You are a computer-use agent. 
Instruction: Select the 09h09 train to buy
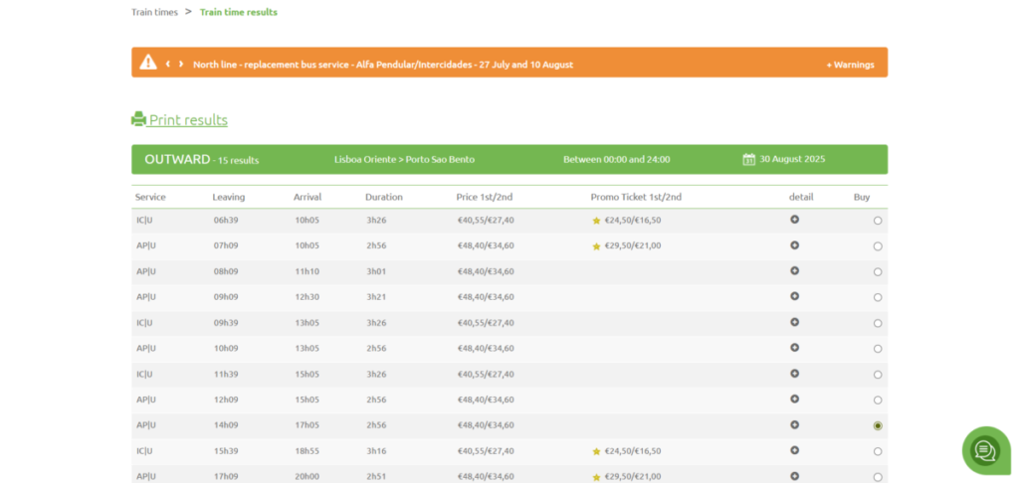(878, 297)
